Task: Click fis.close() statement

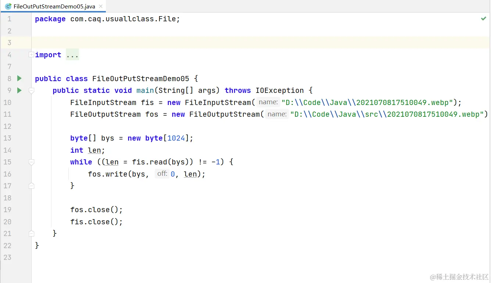Action: 96,222
